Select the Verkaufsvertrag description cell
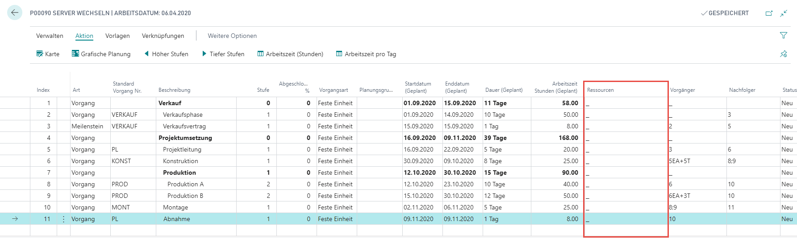The height and width of the screenshot is (238, 797). pos(196,126)
